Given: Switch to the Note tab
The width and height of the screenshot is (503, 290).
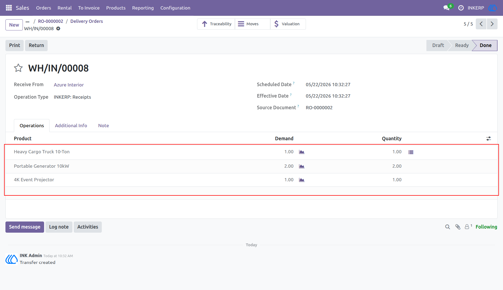Looking at the screenshot, I should click(103, 126).
